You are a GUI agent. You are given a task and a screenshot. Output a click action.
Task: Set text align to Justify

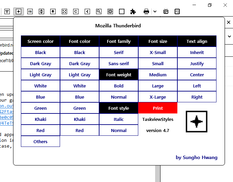click(x=197, y=63)
